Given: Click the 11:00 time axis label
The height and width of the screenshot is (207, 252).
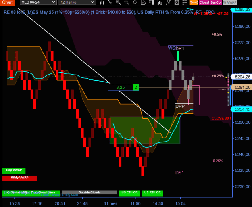Looking at the screenshot, I should (135, 203).
